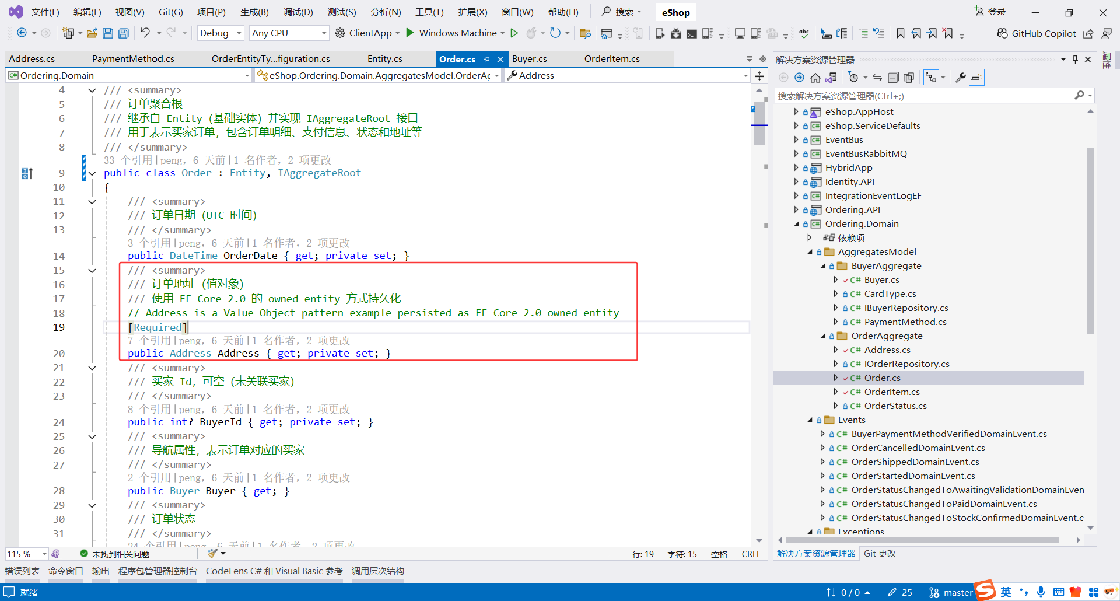1120x601 pixels.
Task: Open the GitHub Copilot button
Action: tap(1036, 33)
